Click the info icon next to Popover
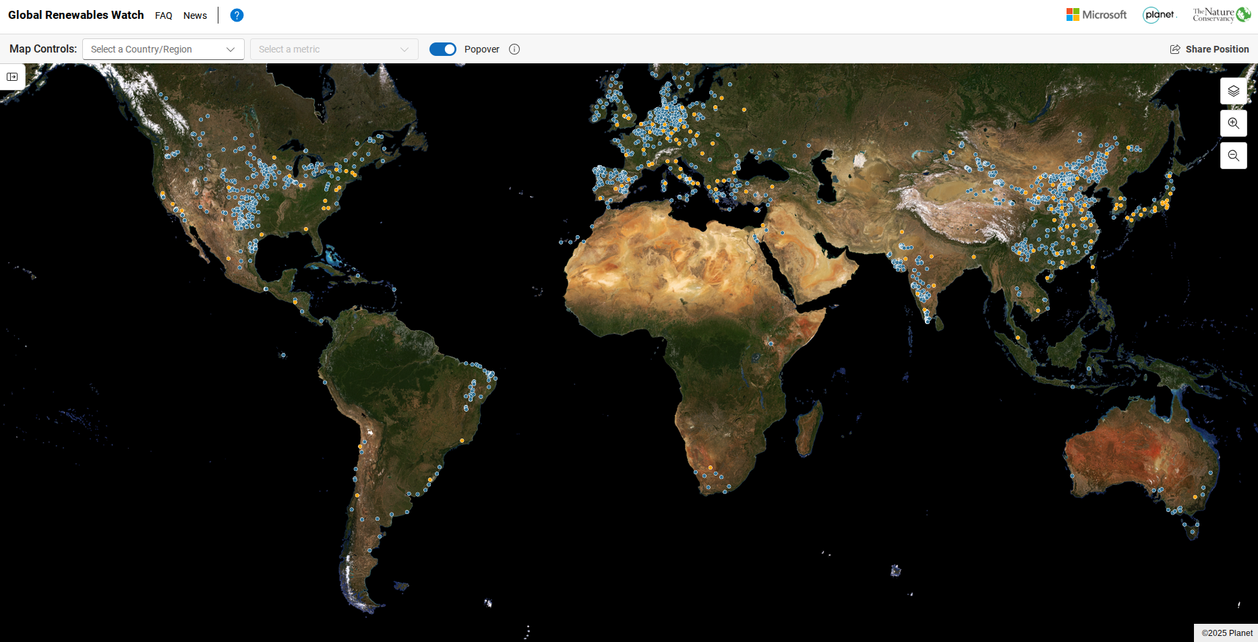The image size is (1258, 642). click(514, 49)
